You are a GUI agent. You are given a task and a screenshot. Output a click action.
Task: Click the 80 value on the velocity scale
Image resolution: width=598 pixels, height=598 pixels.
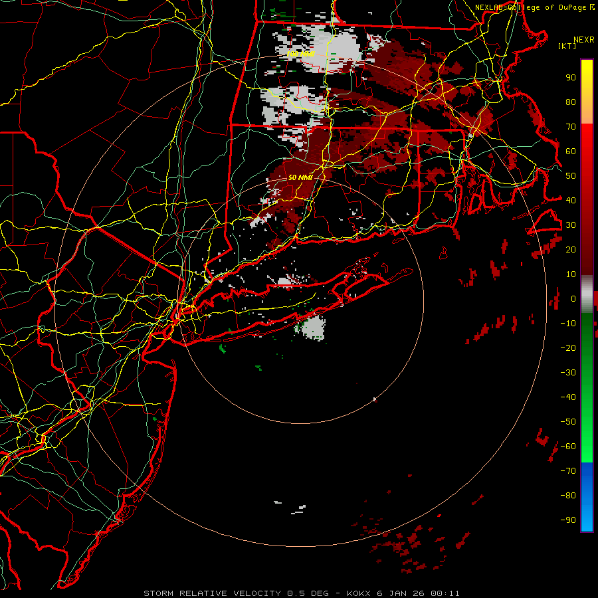click(x=571, y=102)
